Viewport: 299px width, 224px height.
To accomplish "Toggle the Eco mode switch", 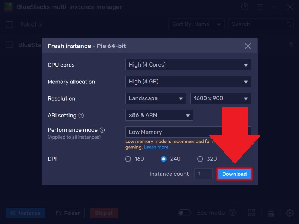I will pyautogui.click(x=184, y=212).
